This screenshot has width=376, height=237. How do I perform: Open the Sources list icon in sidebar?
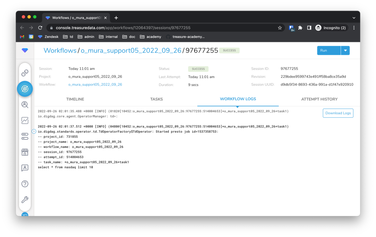(25, 136)
